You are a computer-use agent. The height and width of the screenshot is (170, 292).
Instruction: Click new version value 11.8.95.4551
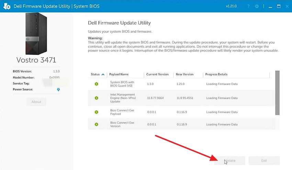click(185, 98)
